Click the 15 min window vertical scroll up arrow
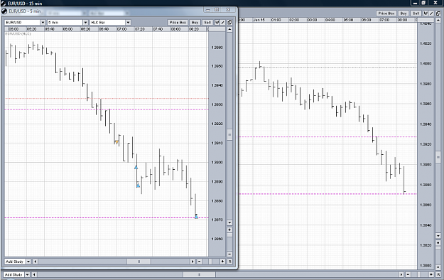Viewport: 444px width, 280px height. 438,19
